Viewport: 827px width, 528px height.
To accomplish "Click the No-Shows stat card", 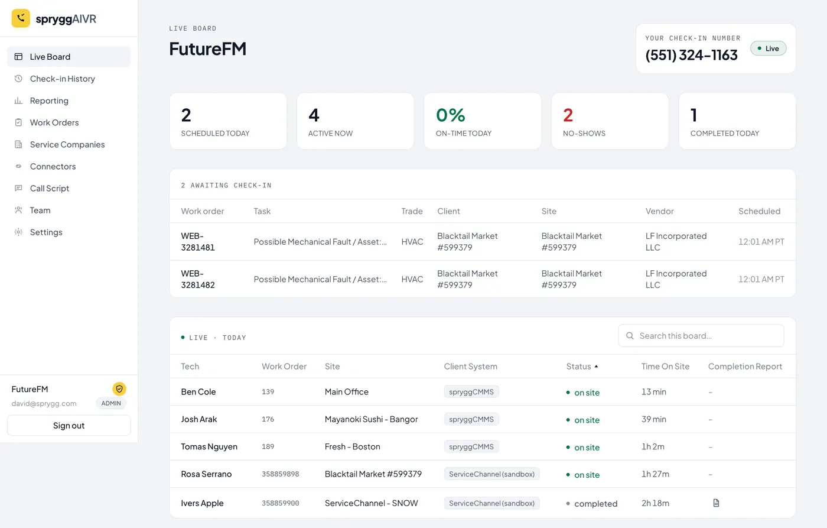I will pos(610,121).
